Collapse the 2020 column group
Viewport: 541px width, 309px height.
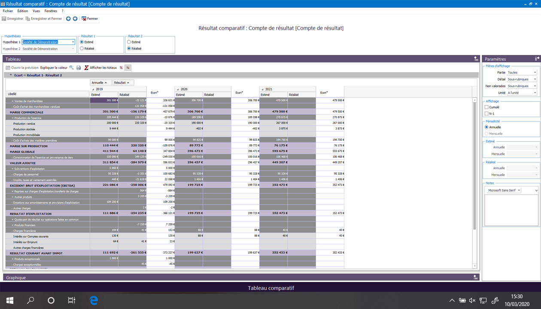point(178,89)
